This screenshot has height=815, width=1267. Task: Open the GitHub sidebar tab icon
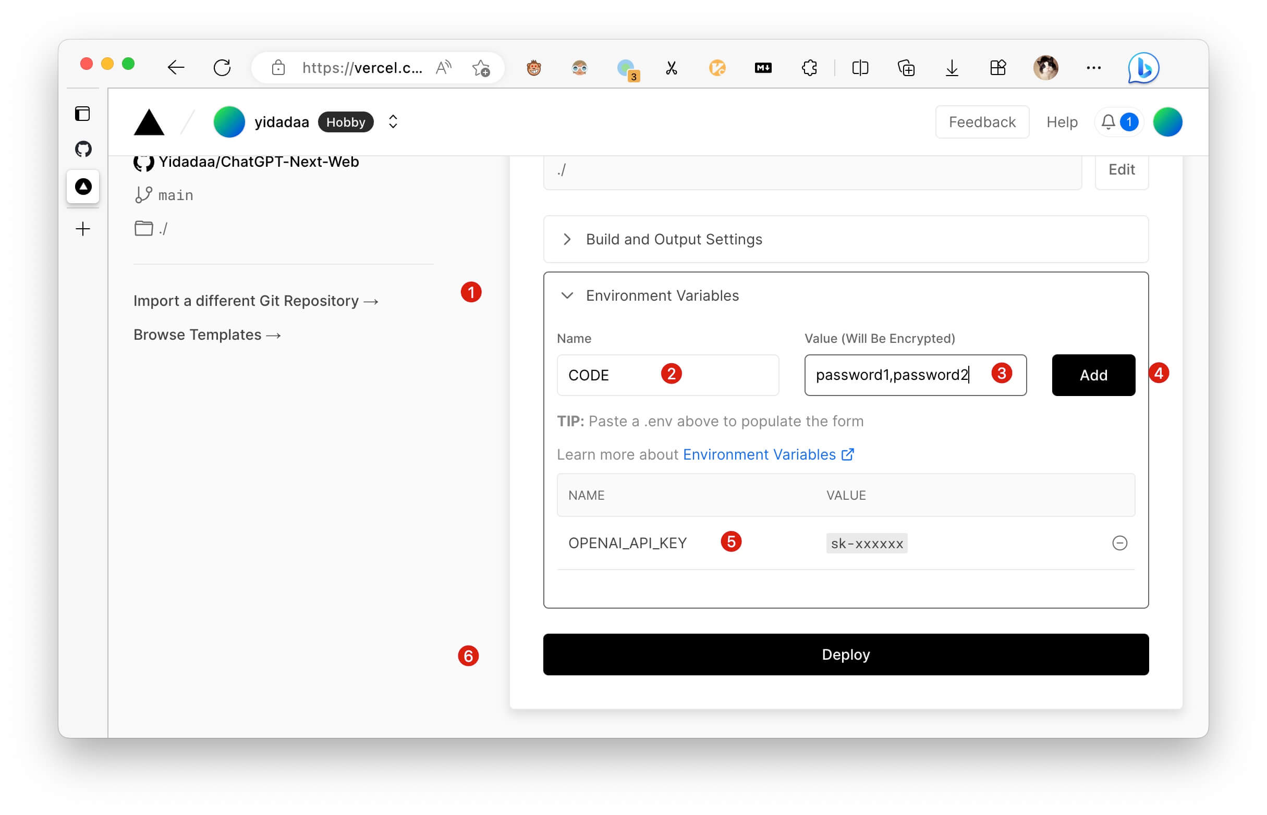point(83,149)
